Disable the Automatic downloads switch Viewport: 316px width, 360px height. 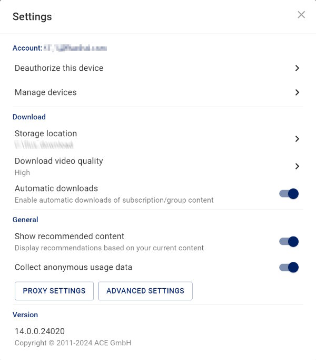tap(289, 194)
